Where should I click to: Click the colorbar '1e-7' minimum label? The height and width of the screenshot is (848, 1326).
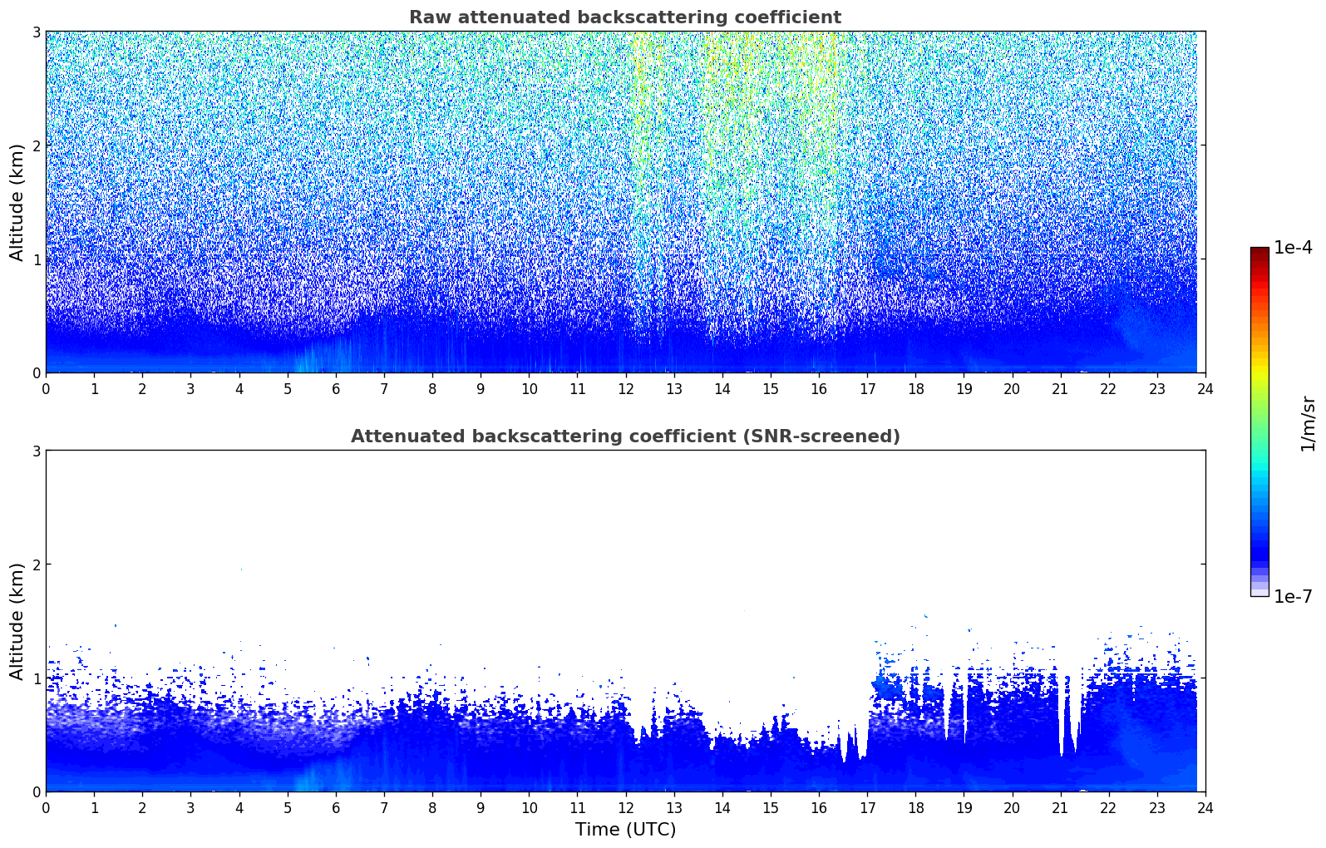[1293, 596]
